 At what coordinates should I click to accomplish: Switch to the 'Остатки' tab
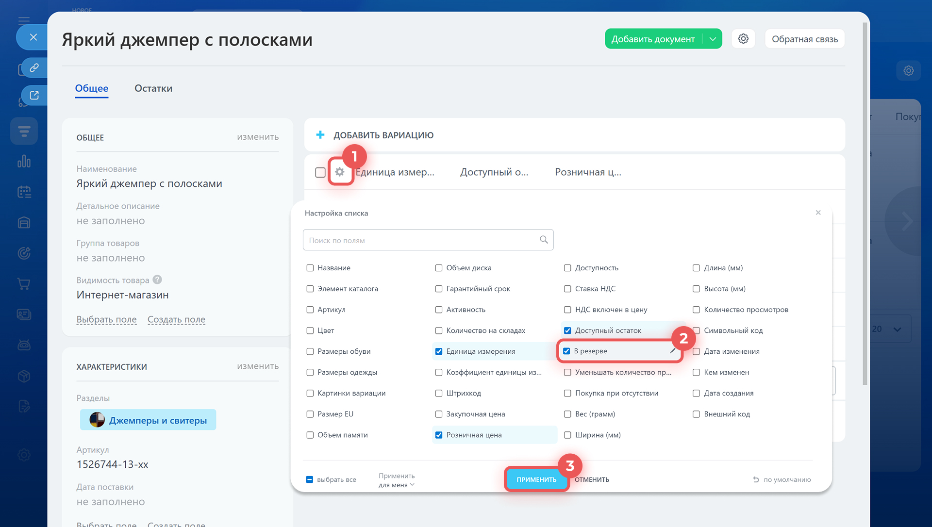(153, 88)
